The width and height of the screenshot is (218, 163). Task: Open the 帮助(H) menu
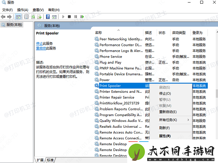click(x=54, y=10)
